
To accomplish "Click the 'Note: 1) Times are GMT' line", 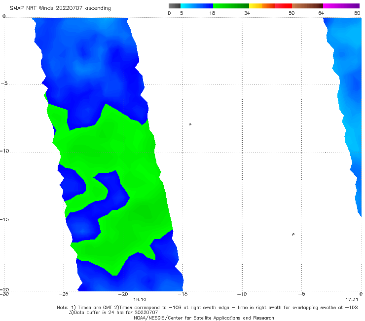I will pyautogui.click(x=207, y=308).
